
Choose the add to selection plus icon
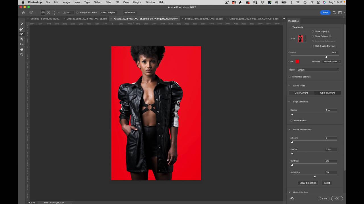pyautogui.click(x=43, y=12)
